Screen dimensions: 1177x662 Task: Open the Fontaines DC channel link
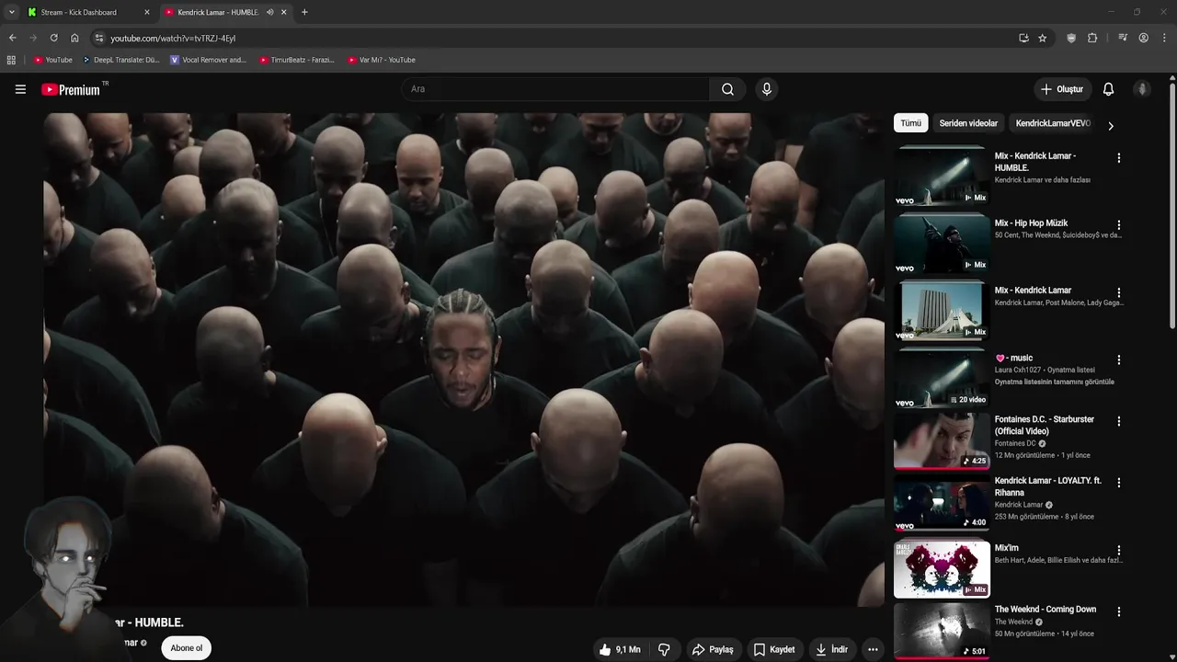[1015, 443]
